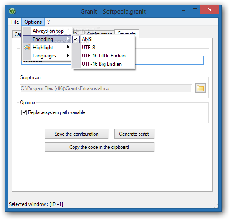Select UTF-16 Big Endian encoding
The height and width of the screenshot is (220, 230).
[103, 64]
